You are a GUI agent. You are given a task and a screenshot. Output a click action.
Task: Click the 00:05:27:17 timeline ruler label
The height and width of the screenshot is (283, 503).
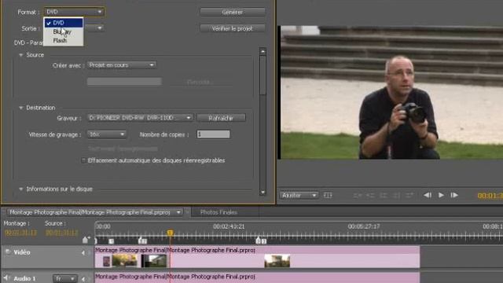coord(364,226)
